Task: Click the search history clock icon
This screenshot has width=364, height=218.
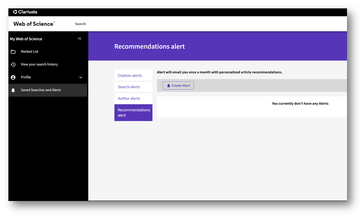Action: [x=13, y=64]
